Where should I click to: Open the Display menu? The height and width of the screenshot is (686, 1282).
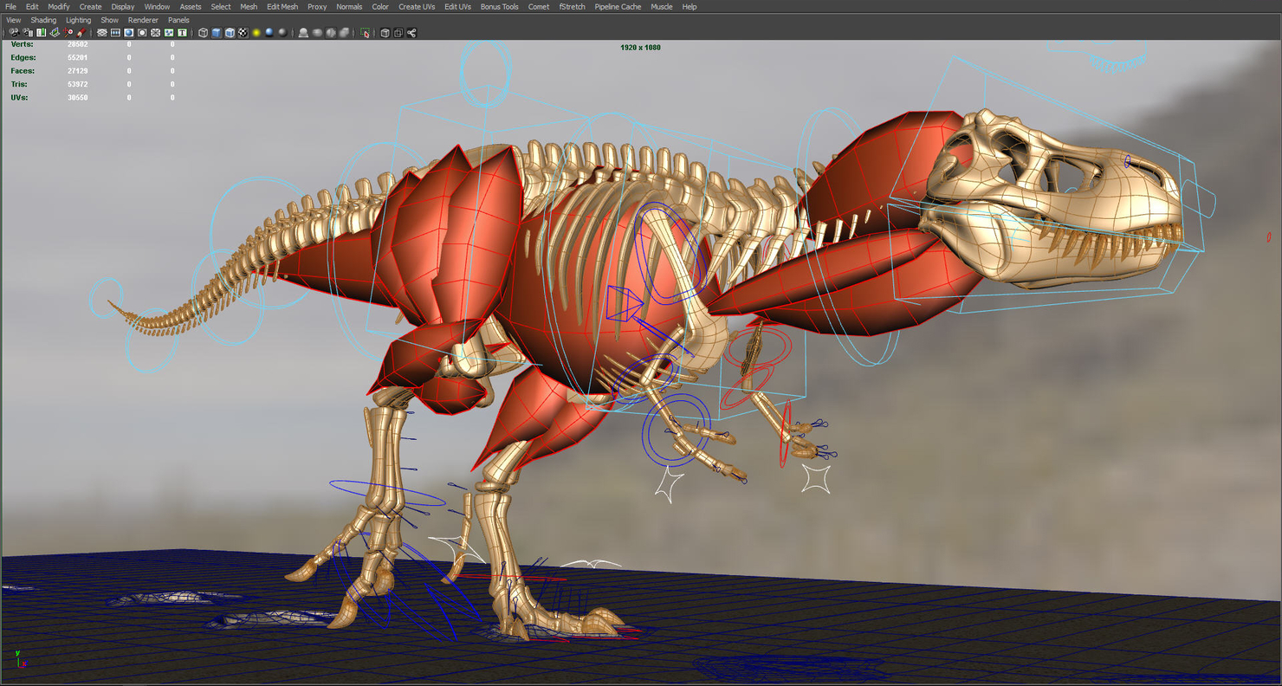[123, 7]
